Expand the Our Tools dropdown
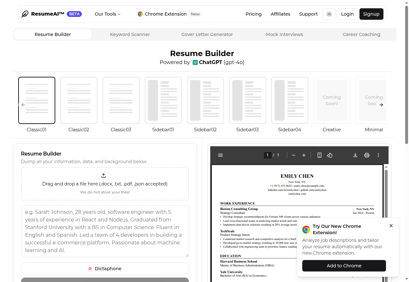Screen dimensions: 409x282 [x=108, y=14]
